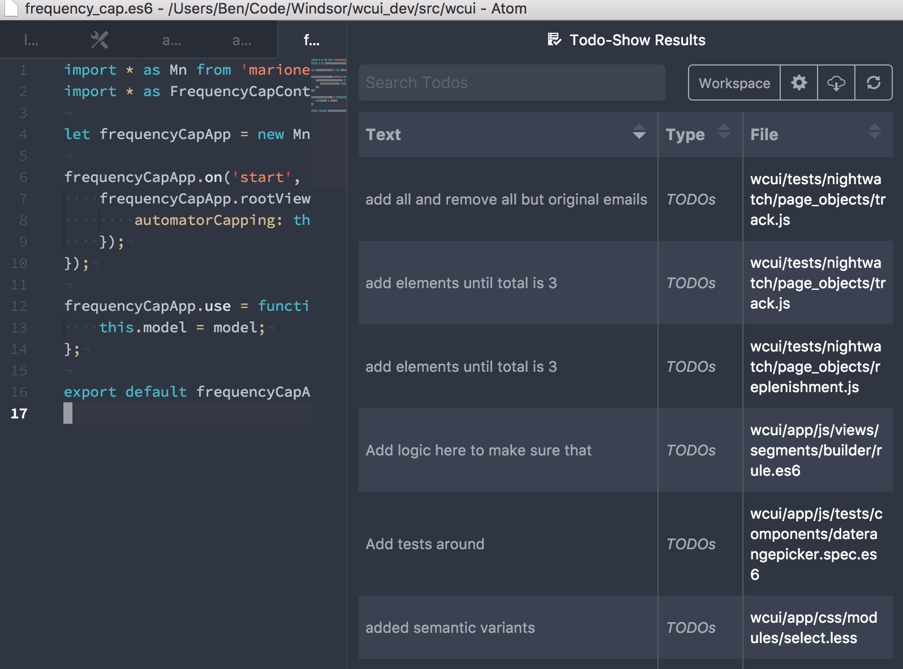Click the cloud download save icon
The height and width of the screenshot is (669, 903).
click(x=836, y=83)
